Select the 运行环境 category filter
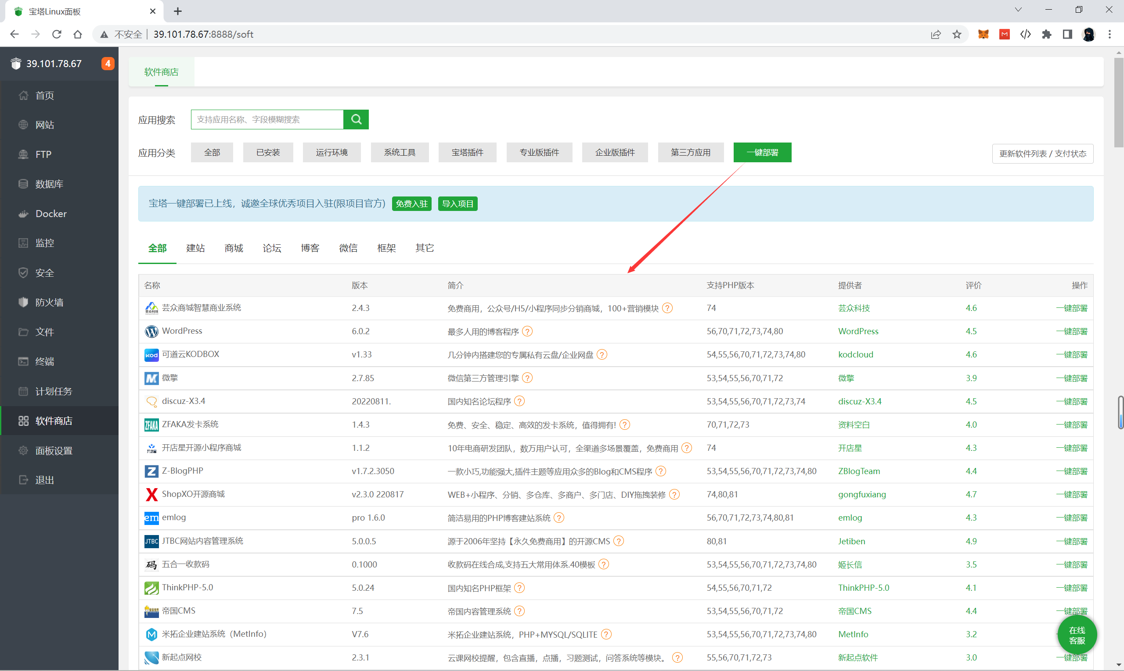 (331, 153)
